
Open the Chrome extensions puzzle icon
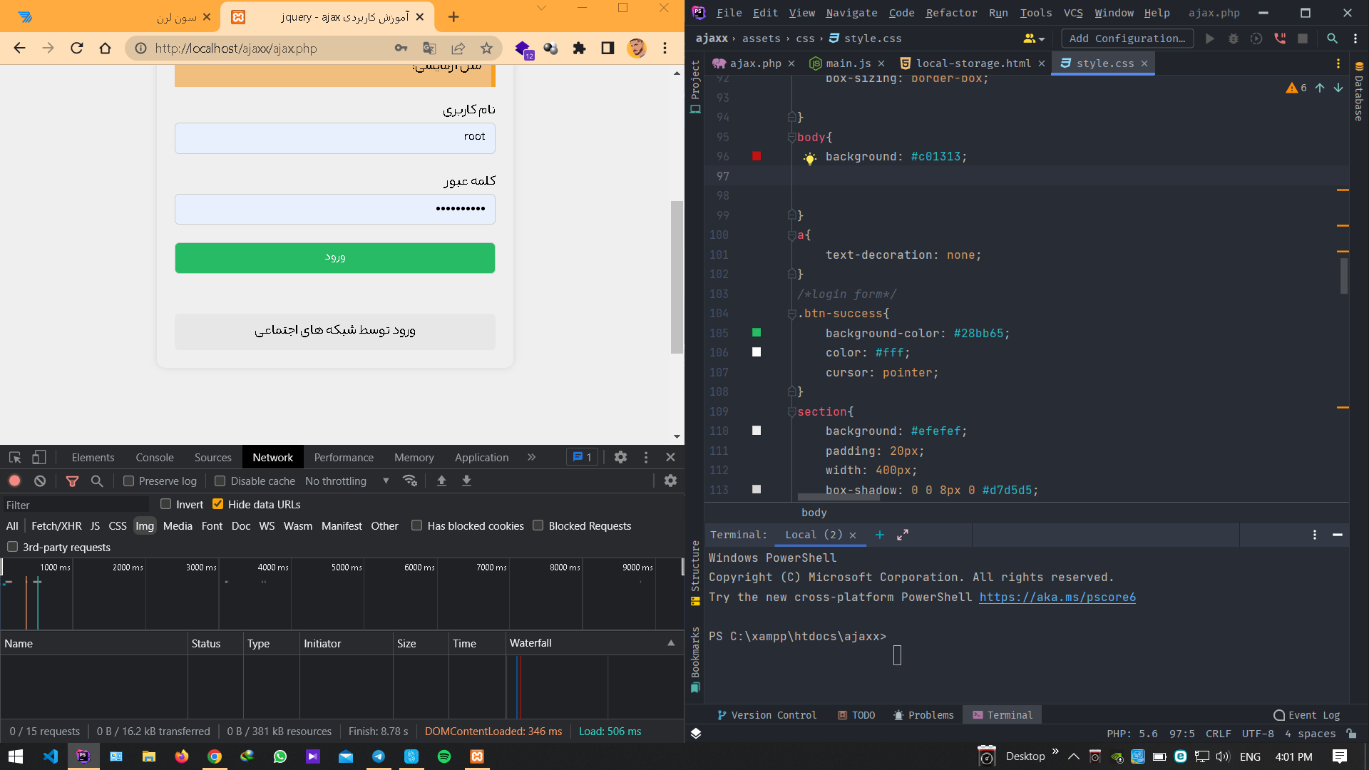579,48
